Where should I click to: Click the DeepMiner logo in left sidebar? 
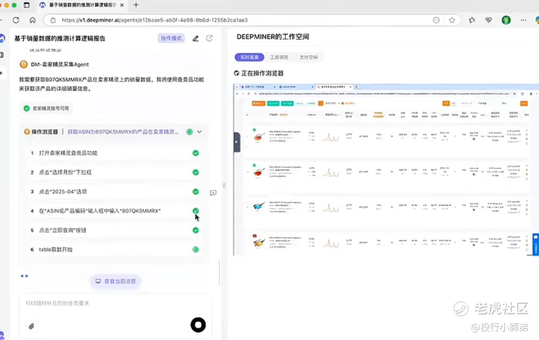2,38
